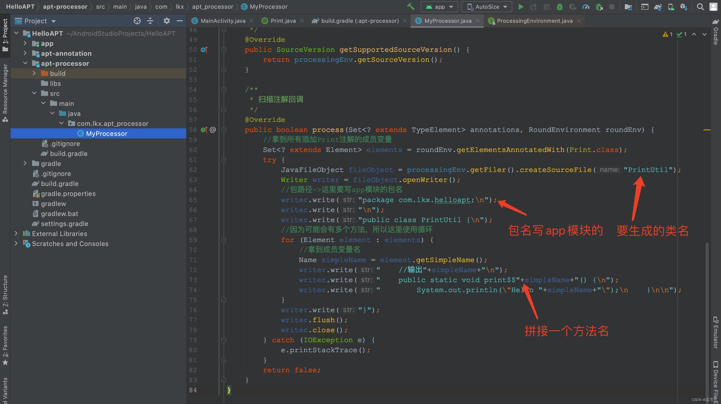
Task: Click the Make Project hammer icon
Action: pyautogui.click(x=411, y=7)
